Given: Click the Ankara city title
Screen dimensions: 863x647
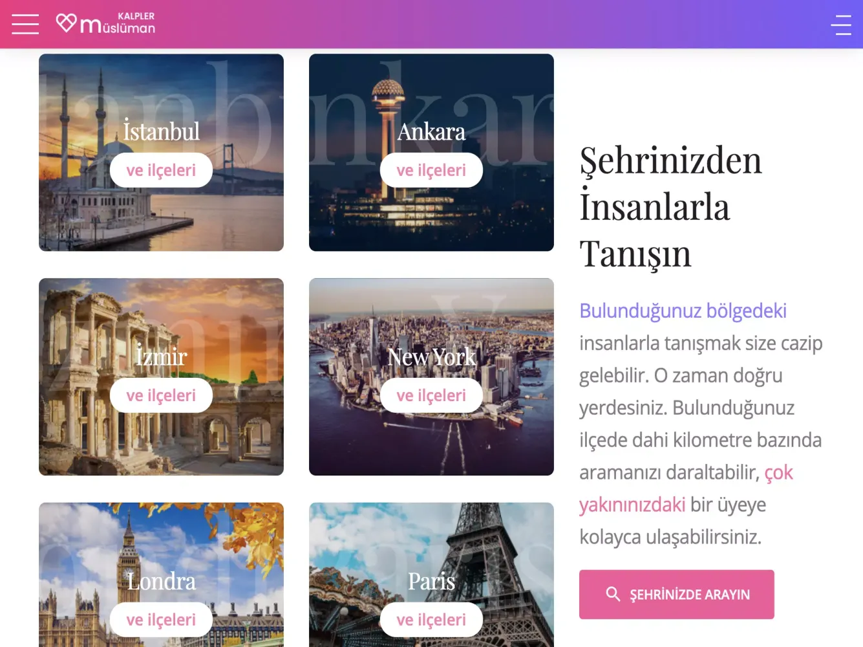Looking at the screenshot, I should pyautogui.click(x=431, y=132).
